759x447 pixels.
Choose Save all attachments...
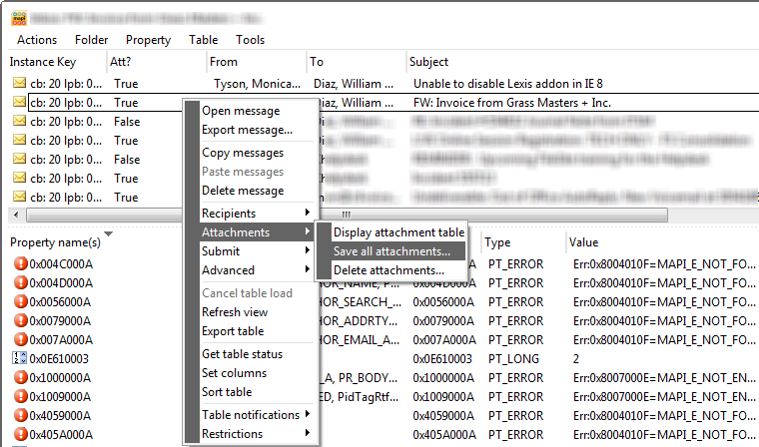(391, 251)
